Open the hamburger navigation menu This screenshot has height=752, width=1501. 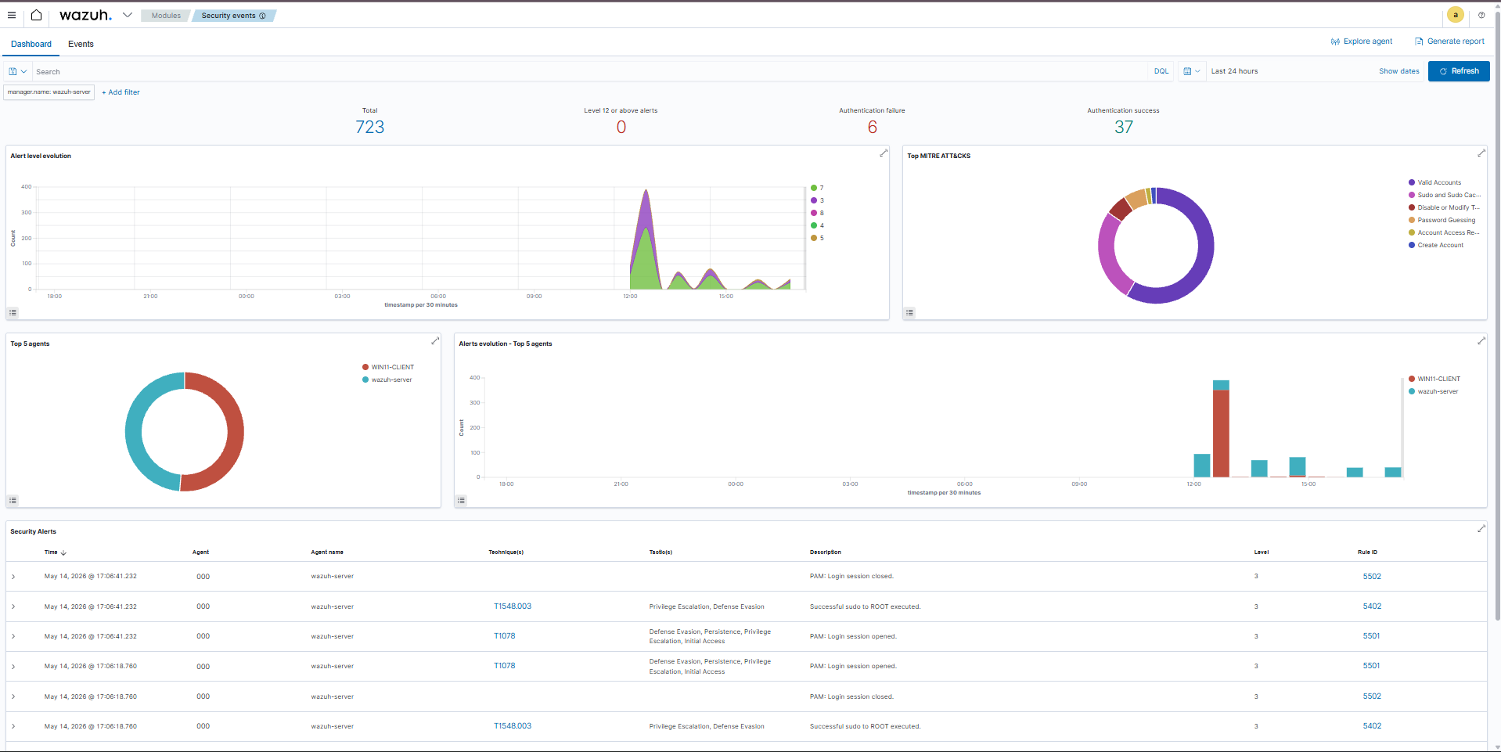click(x=11, y=15)
